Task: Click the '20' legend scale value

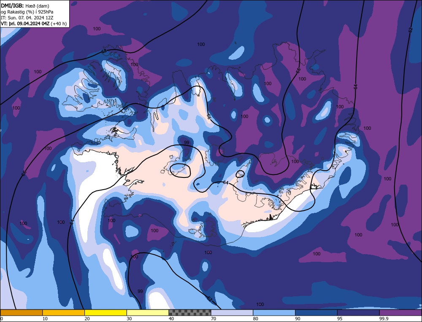Action: click(x=87, y=319)
